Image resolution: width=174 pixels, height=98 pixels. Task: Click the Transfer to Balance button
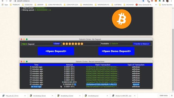(x=141, y=44)
